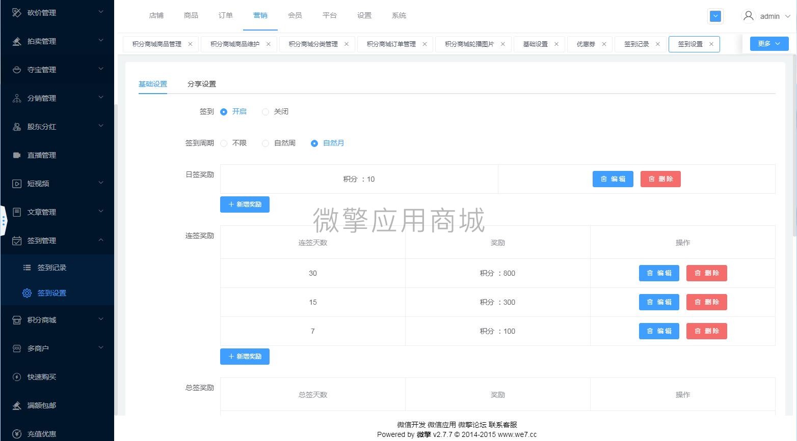Viewport: 797px width, 441px height.
Task: Close the 签到记录 tab
Action: pos(657,44)
